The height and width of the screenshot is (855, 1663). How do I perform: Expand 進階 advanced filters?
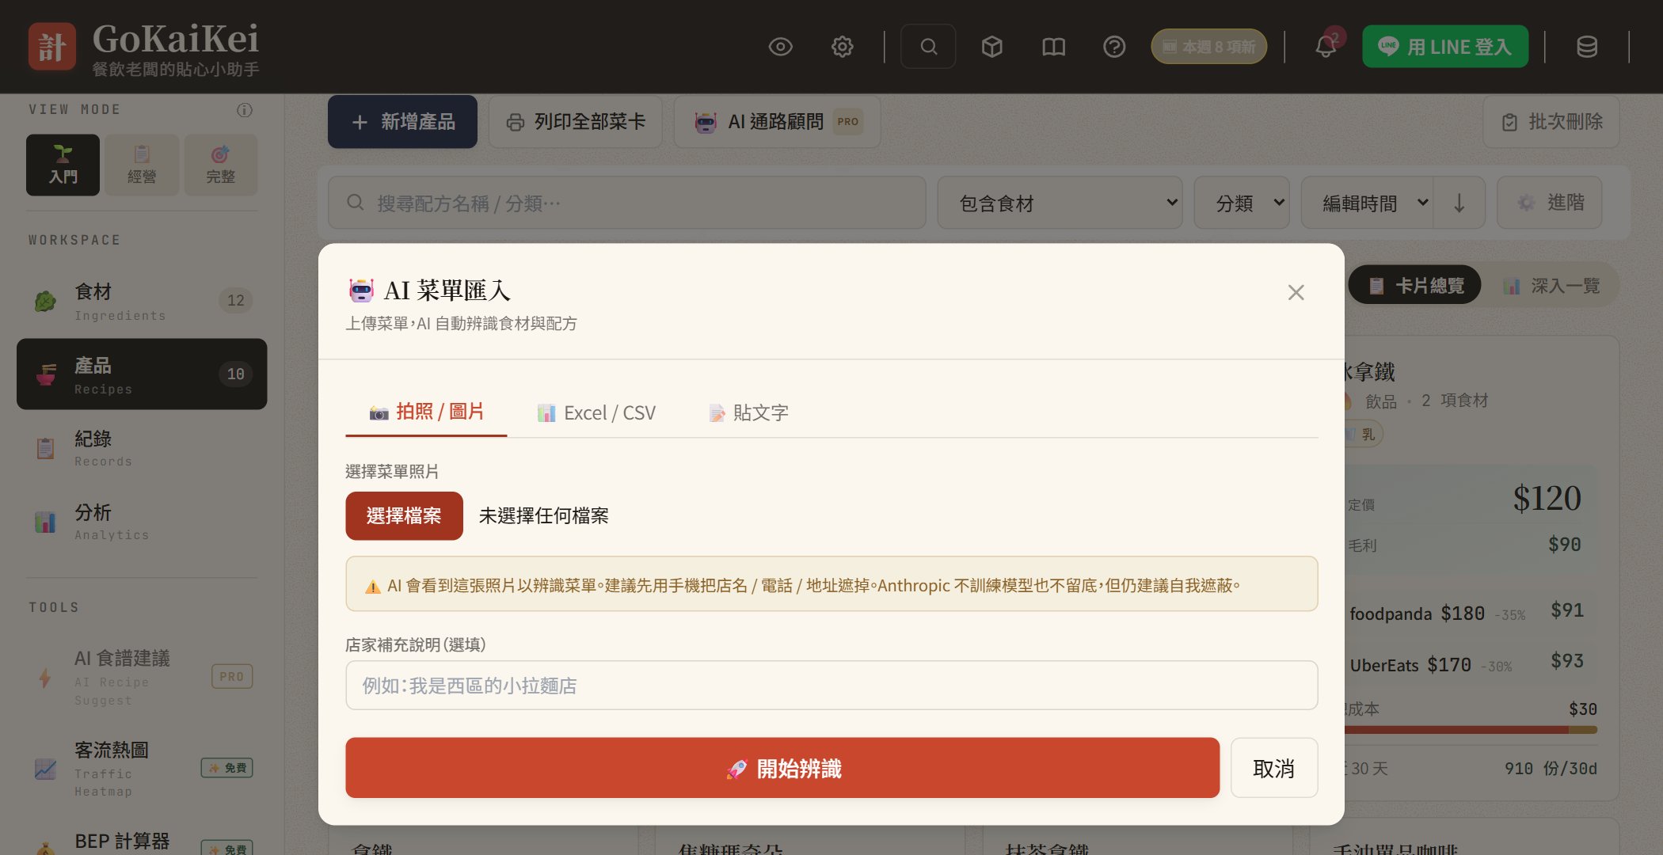[1550, 203]
